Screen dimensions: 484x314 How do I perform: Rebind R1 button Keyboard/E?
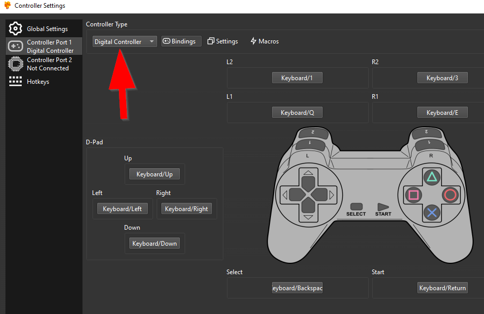click(x=442, y=112)
